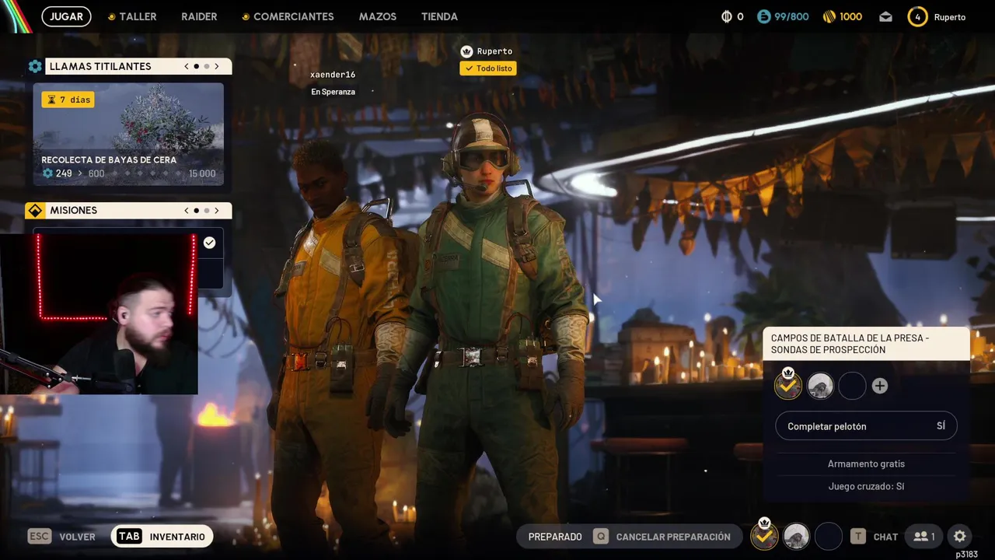Click the blue 99/800 currency icon
The height and width of the screenshot is (560, 995).
click(764, 16)
